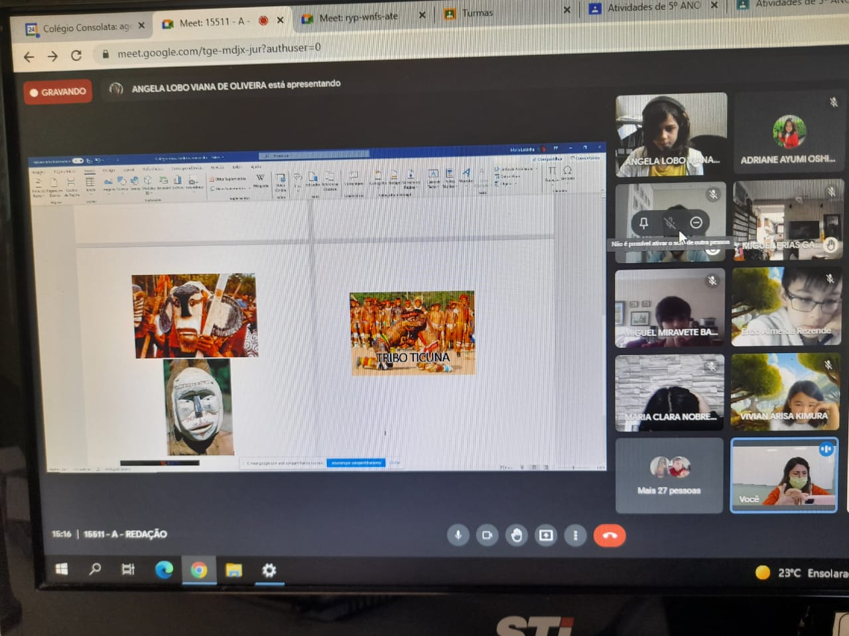This screenshot has height=636, width=849.
Task: Toggle the microphone in Meet controls
Action: (458, 535)
